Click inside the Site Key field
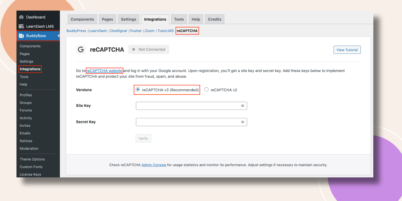Image resolution: width=402 pixels, height=201 pixels. pos(187,106)
